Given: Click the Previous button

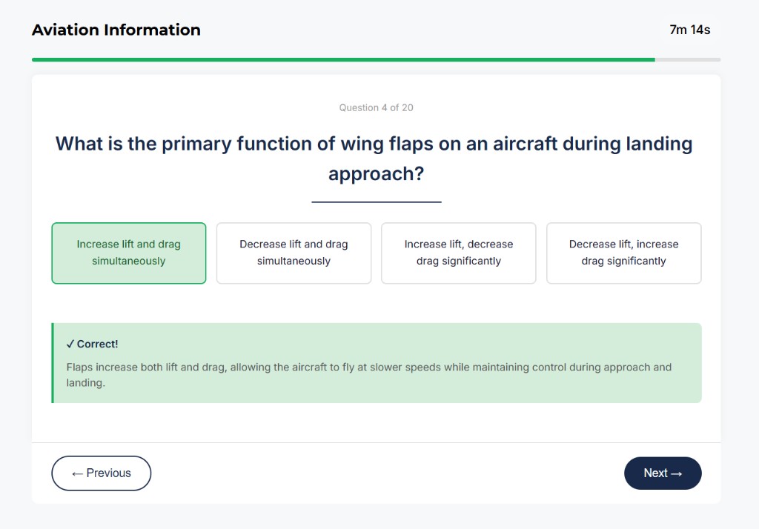Looking at the screenshot, I should pos(101,473).
